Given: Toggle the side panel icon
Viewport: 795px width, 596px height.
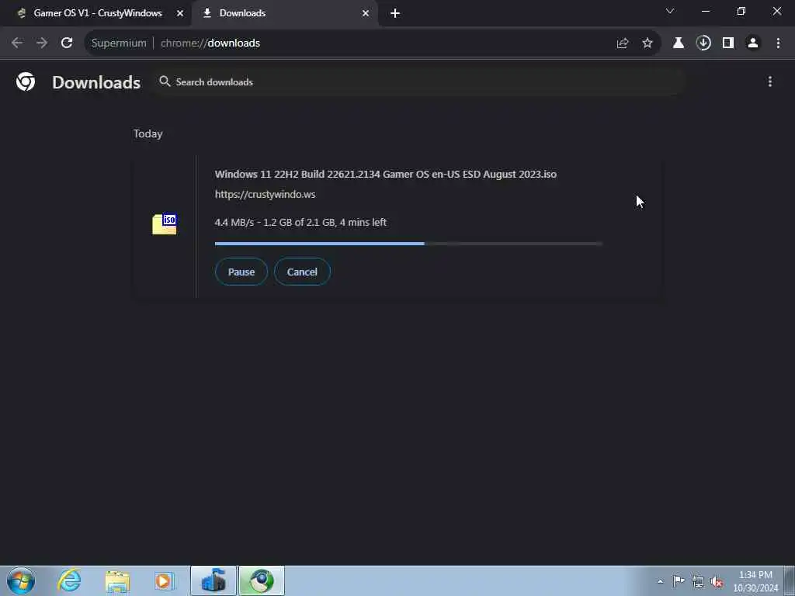Looking at the screenshot, I should (x=728, y=43).
